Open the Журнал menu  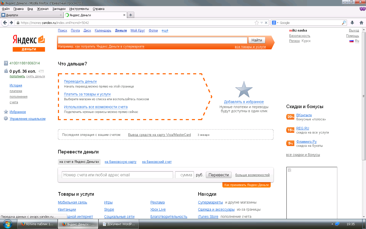[x=43, y=9]
